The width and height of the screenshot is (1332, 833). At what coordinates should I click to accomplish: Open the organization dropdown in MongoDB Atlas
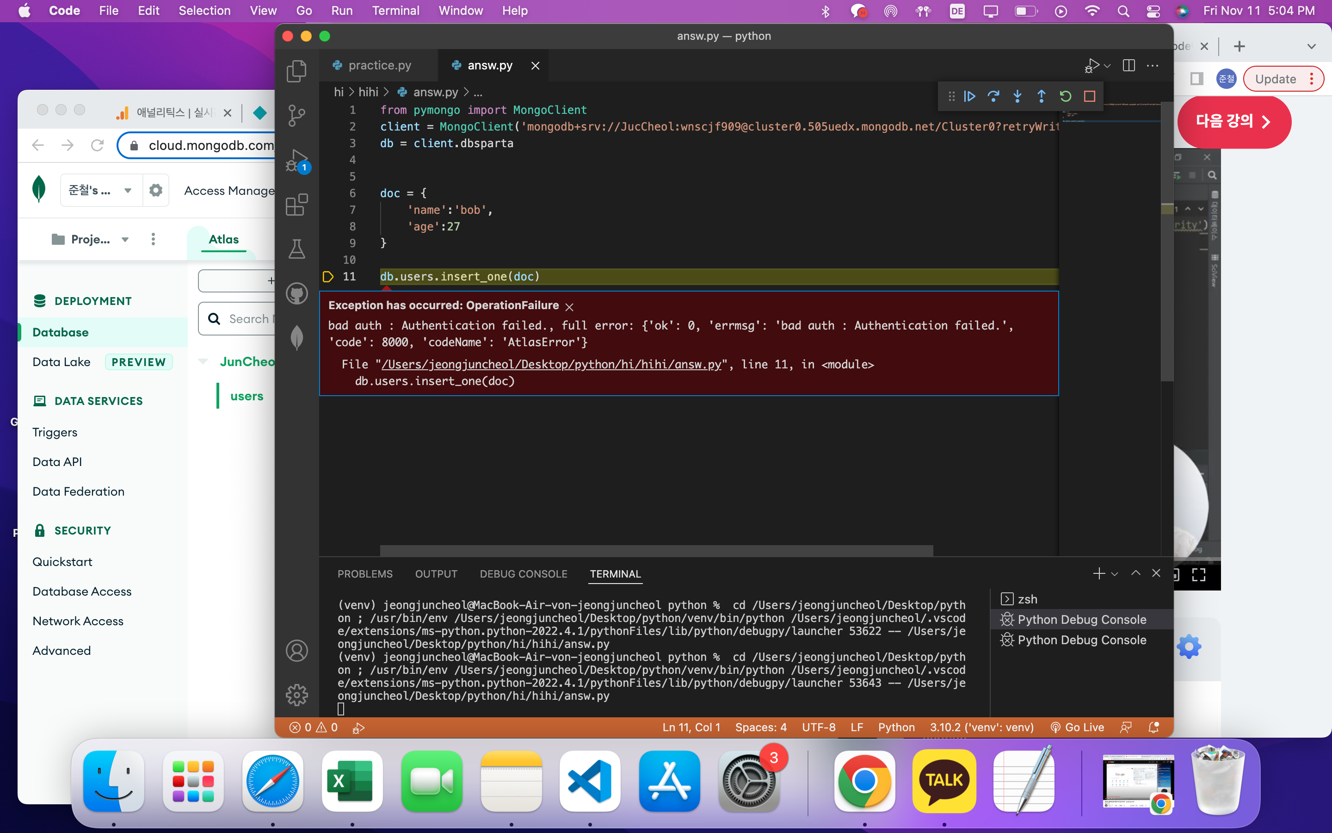[101, 191]
